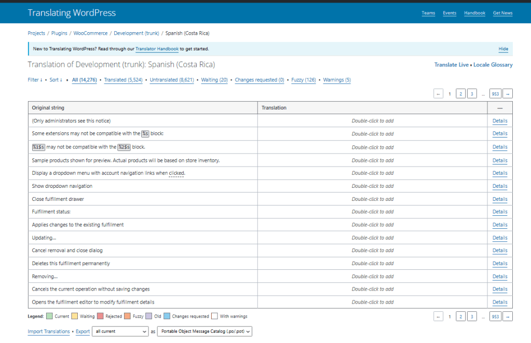The height and width of the screenshot is (343, 531).
Task: Click the bottom previous page arrow
Action: tap(439, 317)
